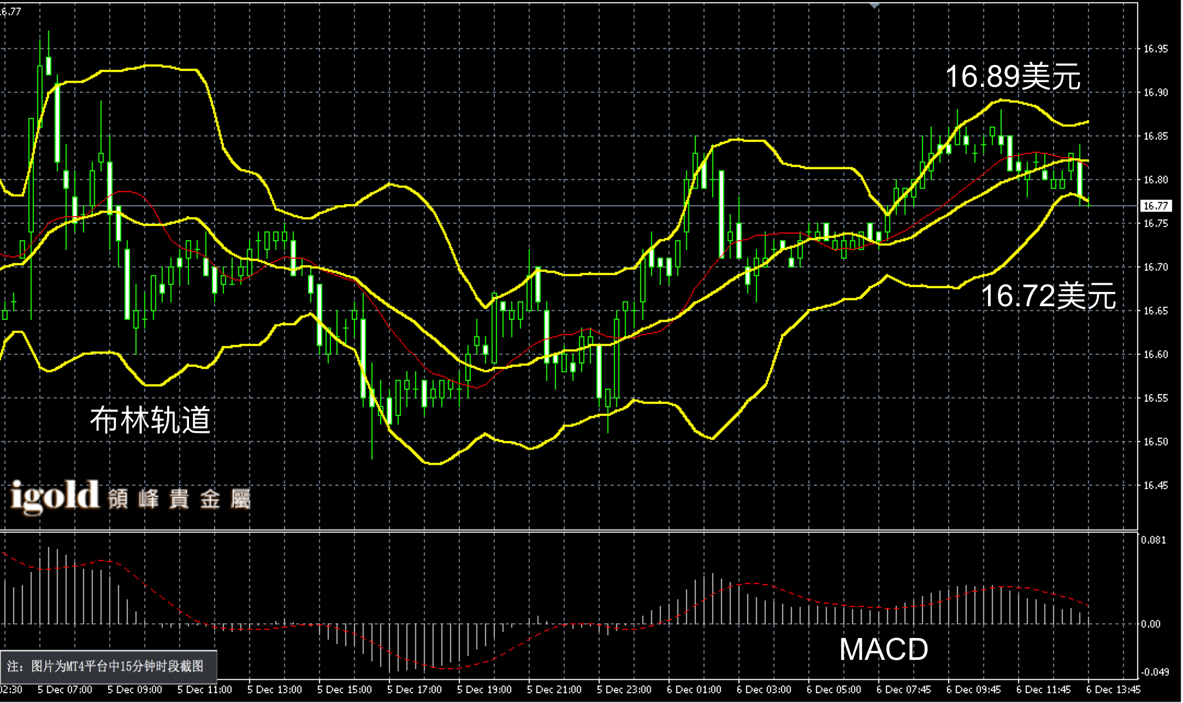
Task: Click the 0.00 MACD zero level label
Action: click(x=1150, y=624)
